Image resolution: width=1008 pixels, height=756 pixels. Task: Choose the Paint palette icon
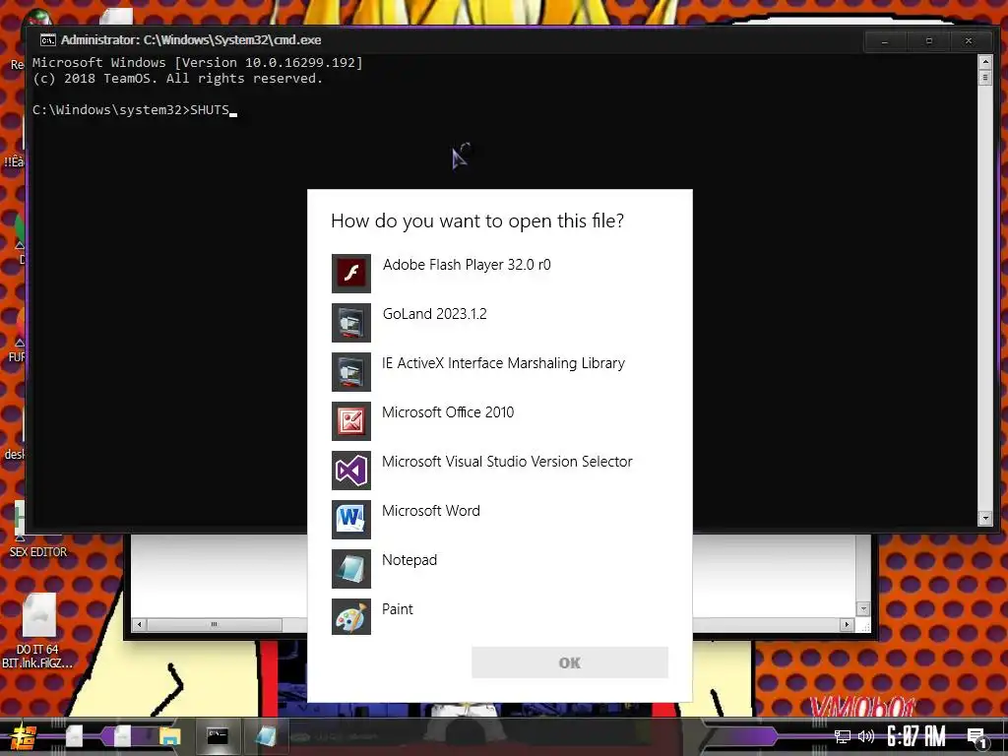(x=351, y=617)
